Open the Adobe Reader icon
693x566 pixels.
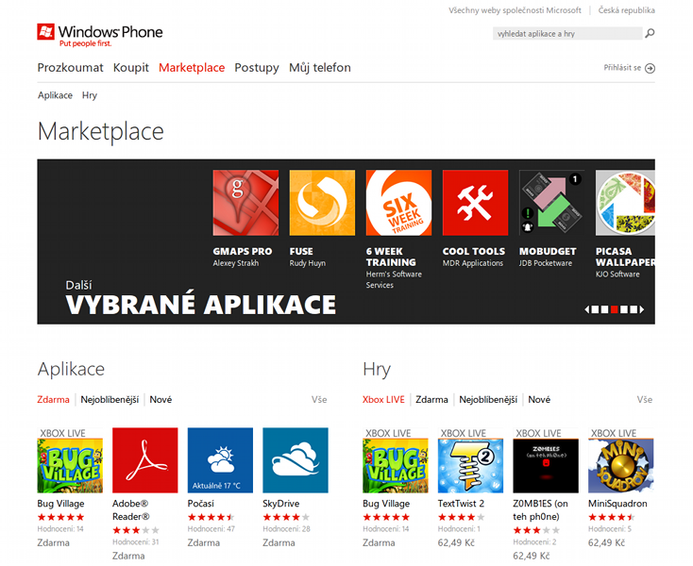(145, 460)
